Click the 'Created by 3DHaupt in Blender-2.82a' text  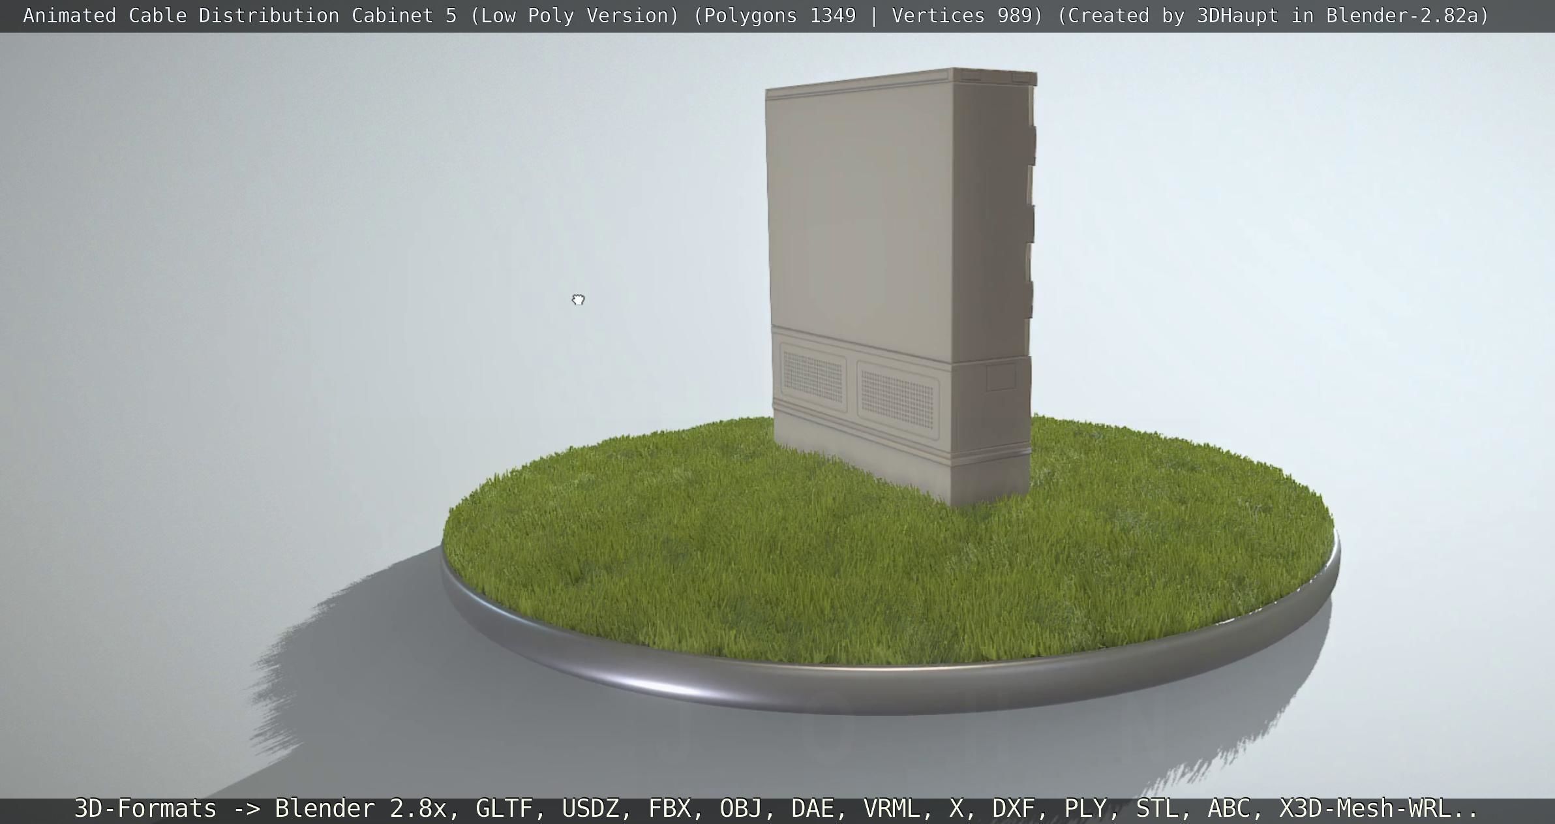(1273, 16)
